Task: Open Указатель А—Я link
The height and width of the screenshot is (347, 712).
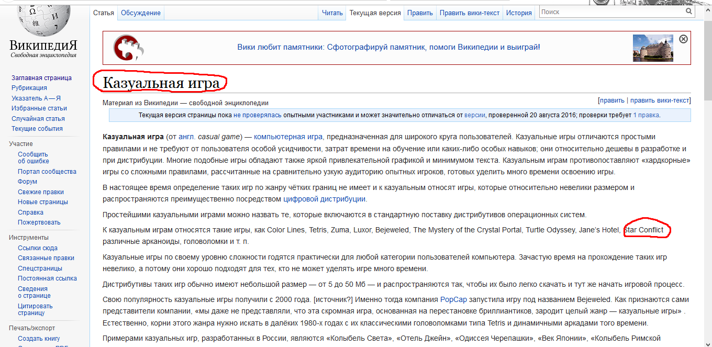Action: click(36, 98)
